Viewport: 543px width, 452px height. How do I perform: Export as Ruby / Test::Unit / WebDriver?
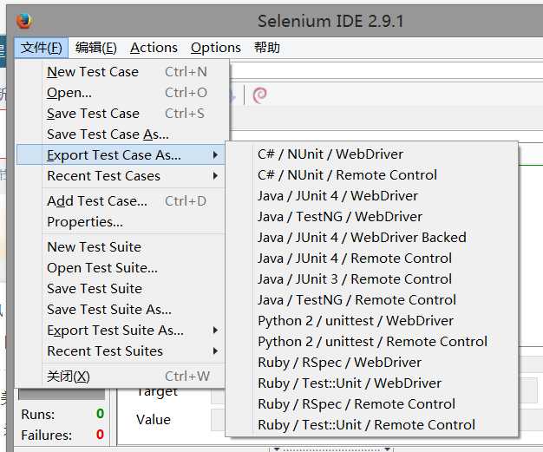point(372,383)
